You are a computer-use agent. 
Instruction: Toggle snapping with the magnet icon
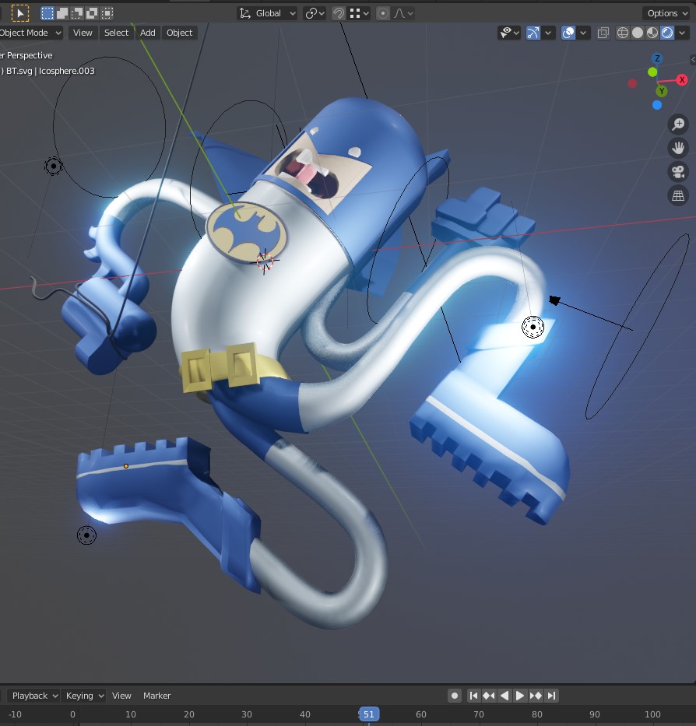pyautogui.click(x=339, y=13)
